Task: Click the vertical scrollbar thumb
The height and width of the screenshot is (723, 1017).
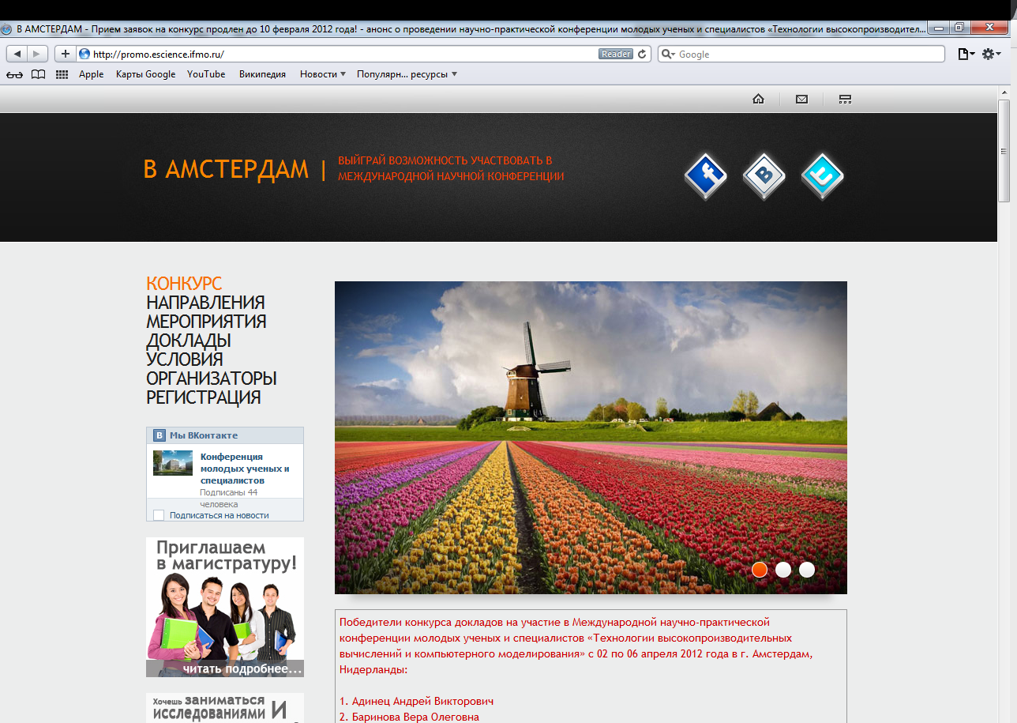Action: click(1004, 151)
